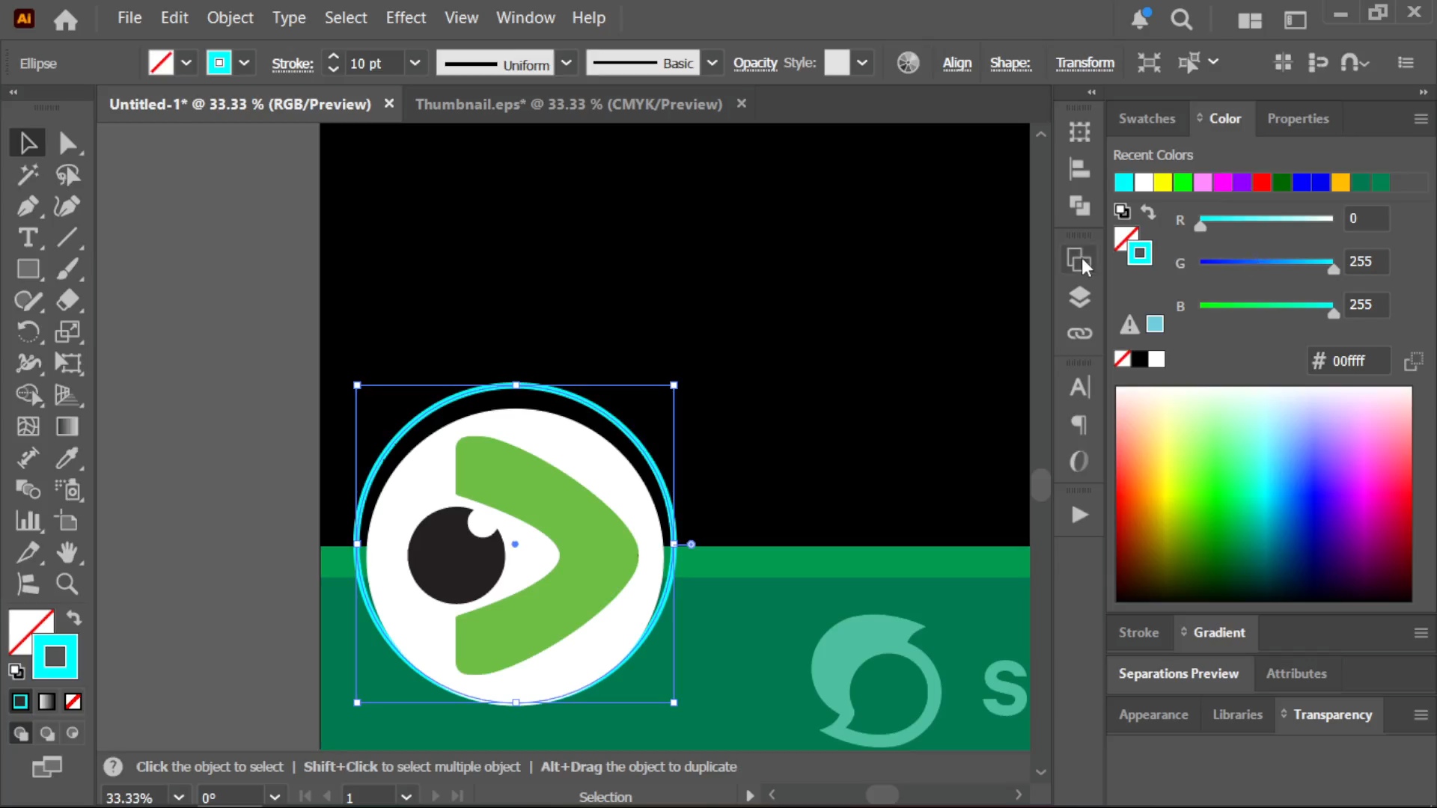1437x808 pixels.
Task: Click the R channel slider
Action: pyautogui.click(x=1266, y=219)
